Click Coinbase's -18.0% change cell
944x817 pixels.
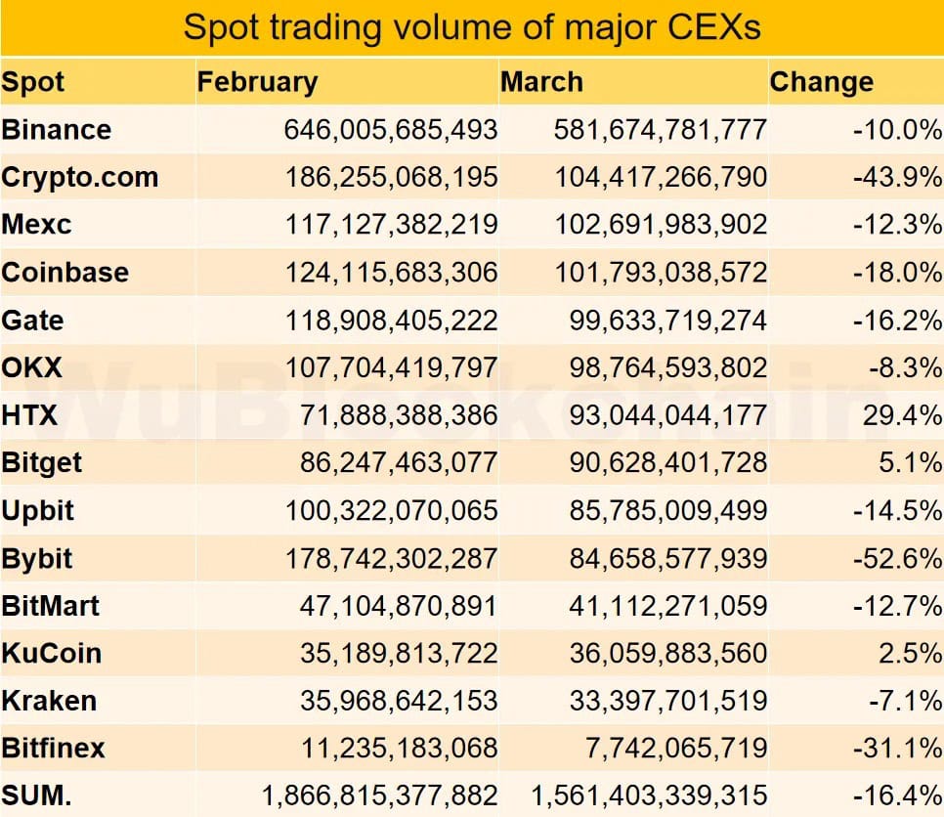(x=897, y=272)
